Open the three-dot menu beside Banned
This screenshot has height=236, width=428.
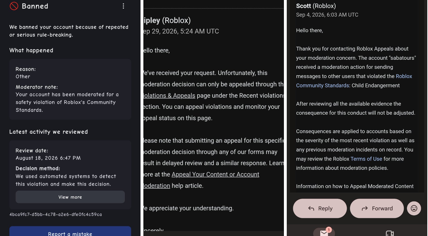[123, 6]
